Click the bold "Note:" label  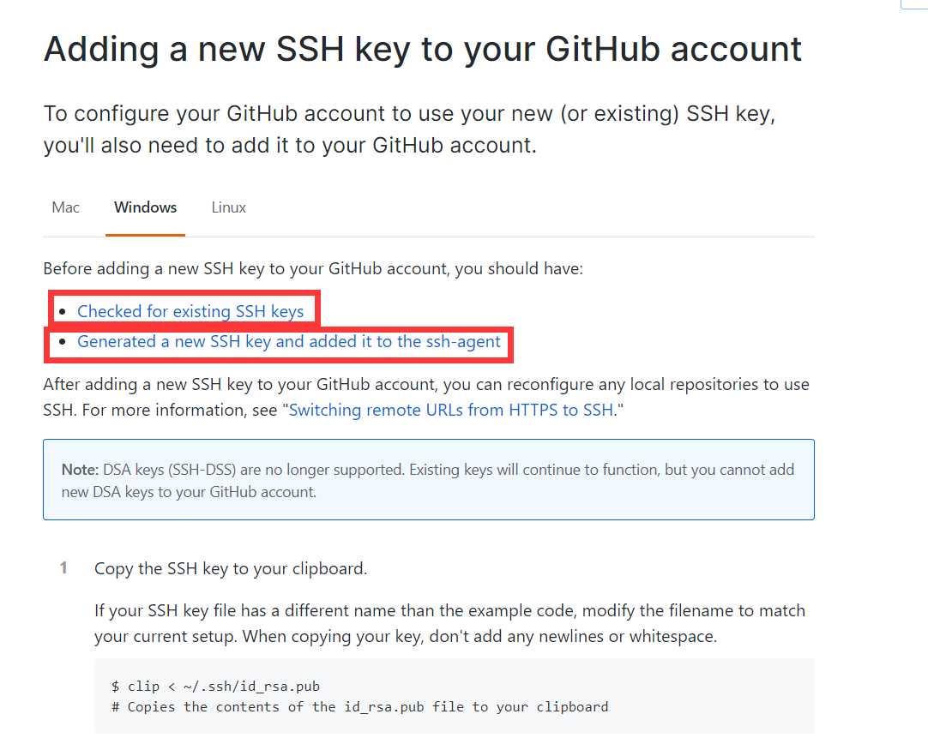(x=81, y=470)
